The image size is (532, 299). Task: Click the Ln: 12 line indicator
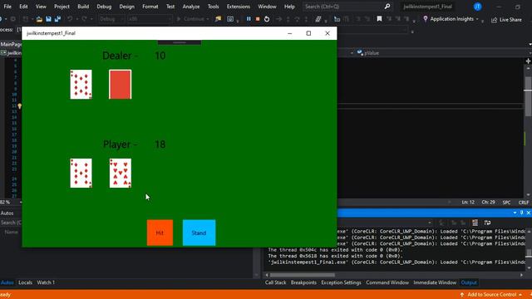pyautogui.click(x=468, y=202)
